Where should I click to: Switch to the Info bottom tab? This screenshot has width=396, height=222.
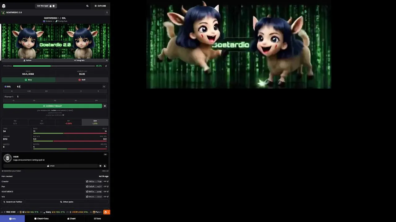[12, 219]
